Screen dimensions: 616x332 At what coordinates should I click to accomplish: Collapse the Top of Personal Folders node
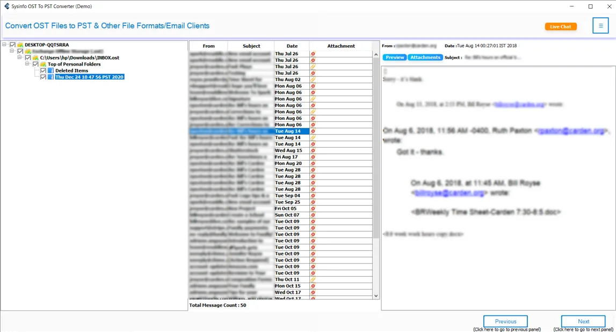coord(27,63)
